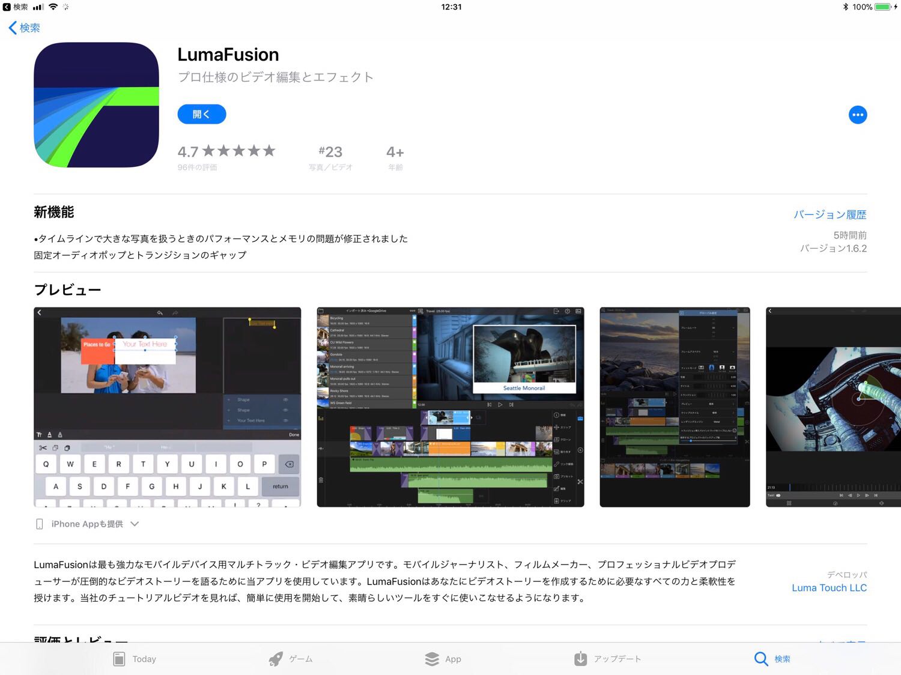901x675 pixels.
Task: Tap the 4+ age rating
Action: point(395,157)
